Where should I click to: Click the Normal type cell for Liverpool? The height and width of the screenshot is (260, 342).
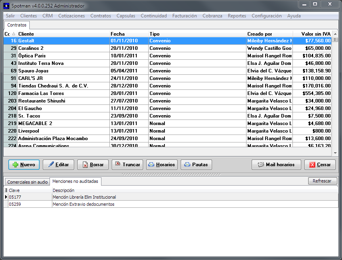(x=197, y=131)
